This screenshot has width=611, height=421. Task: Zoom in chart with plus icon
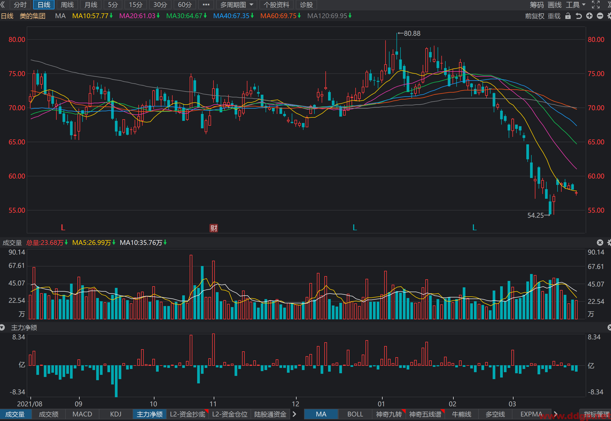click(x=589, y=16)
